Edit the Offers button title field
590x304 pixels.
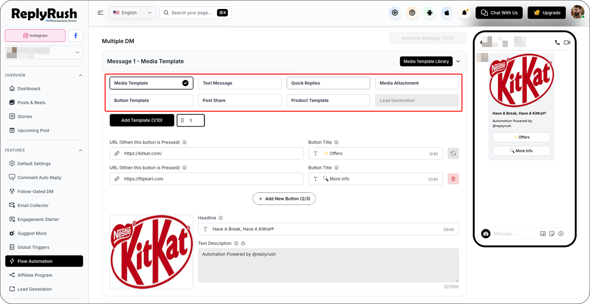coord(375,153)
